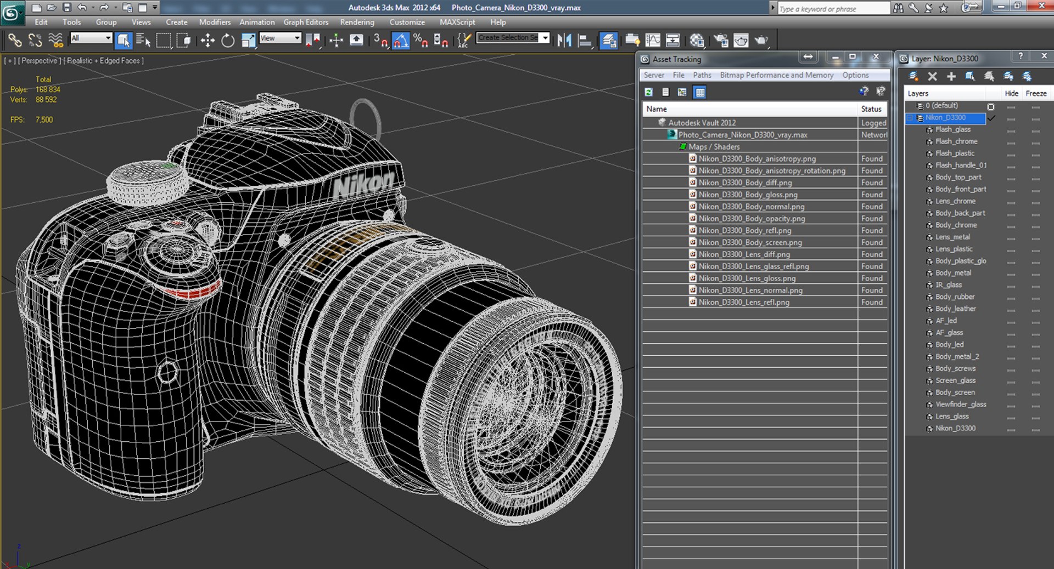Make 0 (default) the current layer
The image size is (1054, 569).
(x=991, y=106)
